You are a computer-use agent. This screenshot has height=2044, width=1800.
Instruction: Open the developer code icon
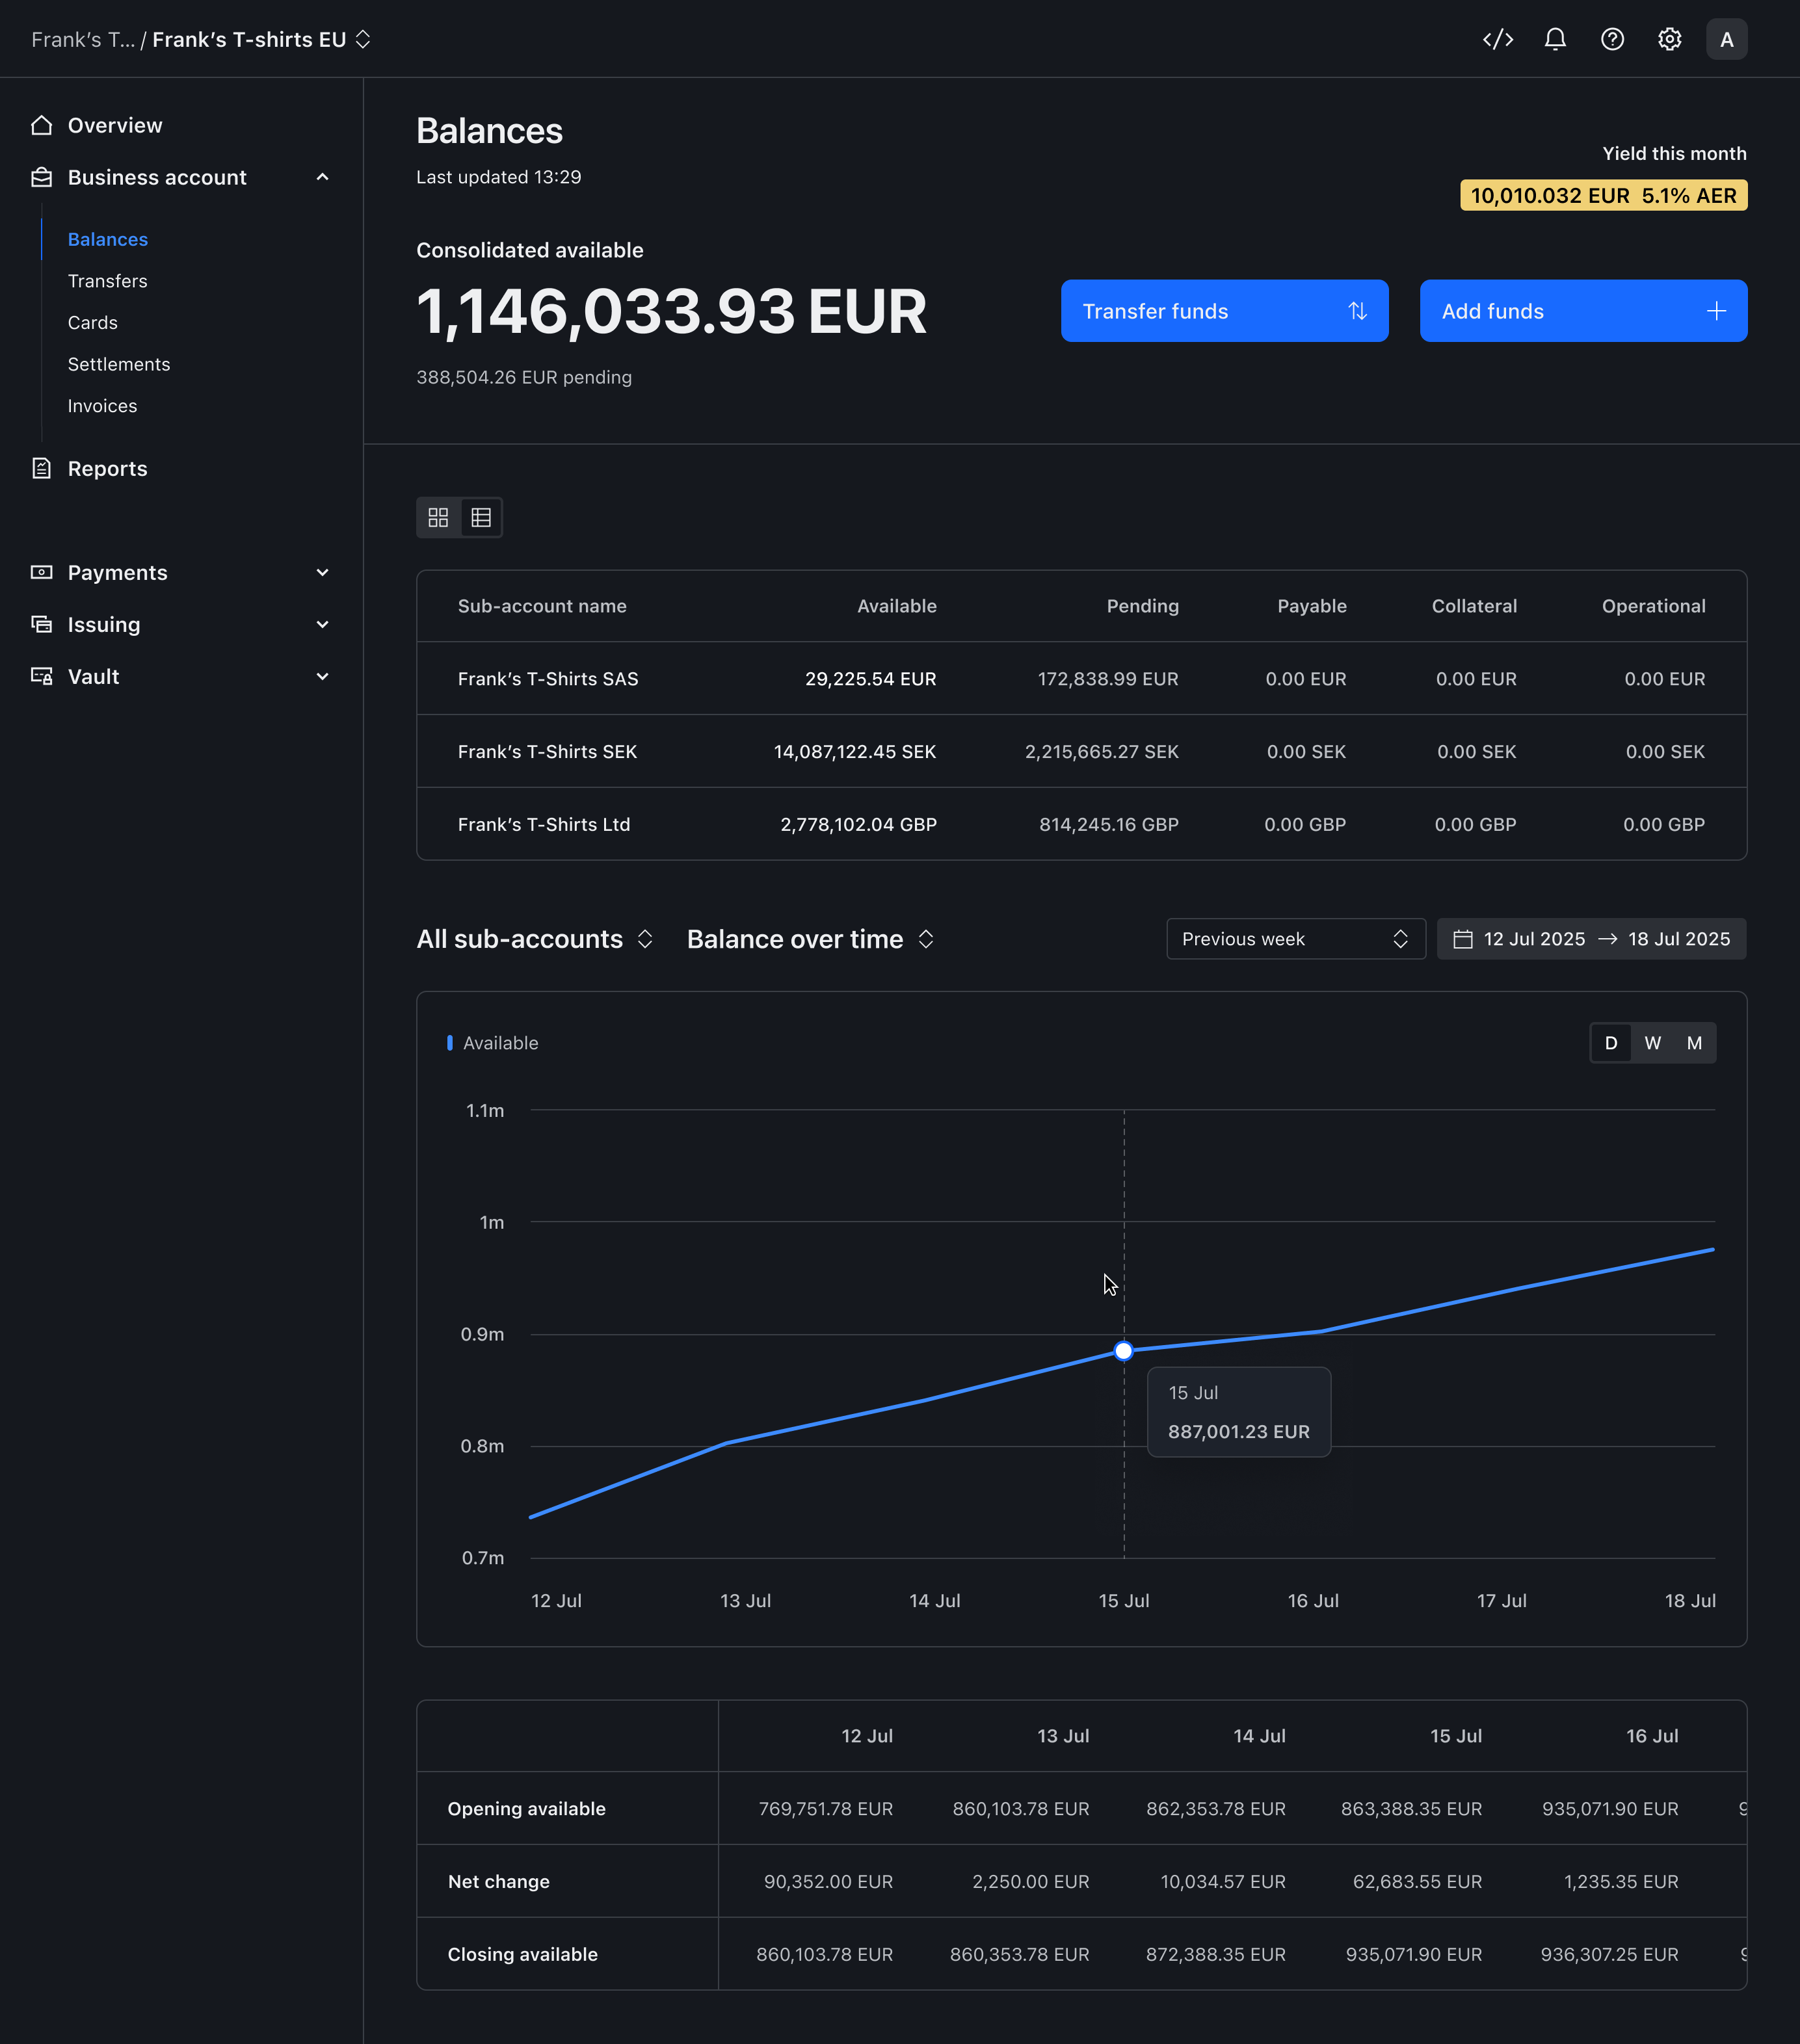pos(1497,39)
